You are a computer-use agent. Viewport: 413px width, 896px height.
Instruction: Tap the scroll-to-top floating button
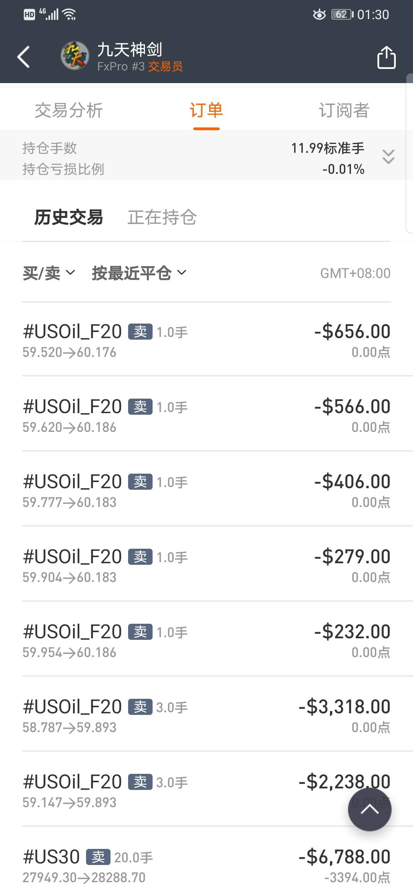click(x=369, y=809)
